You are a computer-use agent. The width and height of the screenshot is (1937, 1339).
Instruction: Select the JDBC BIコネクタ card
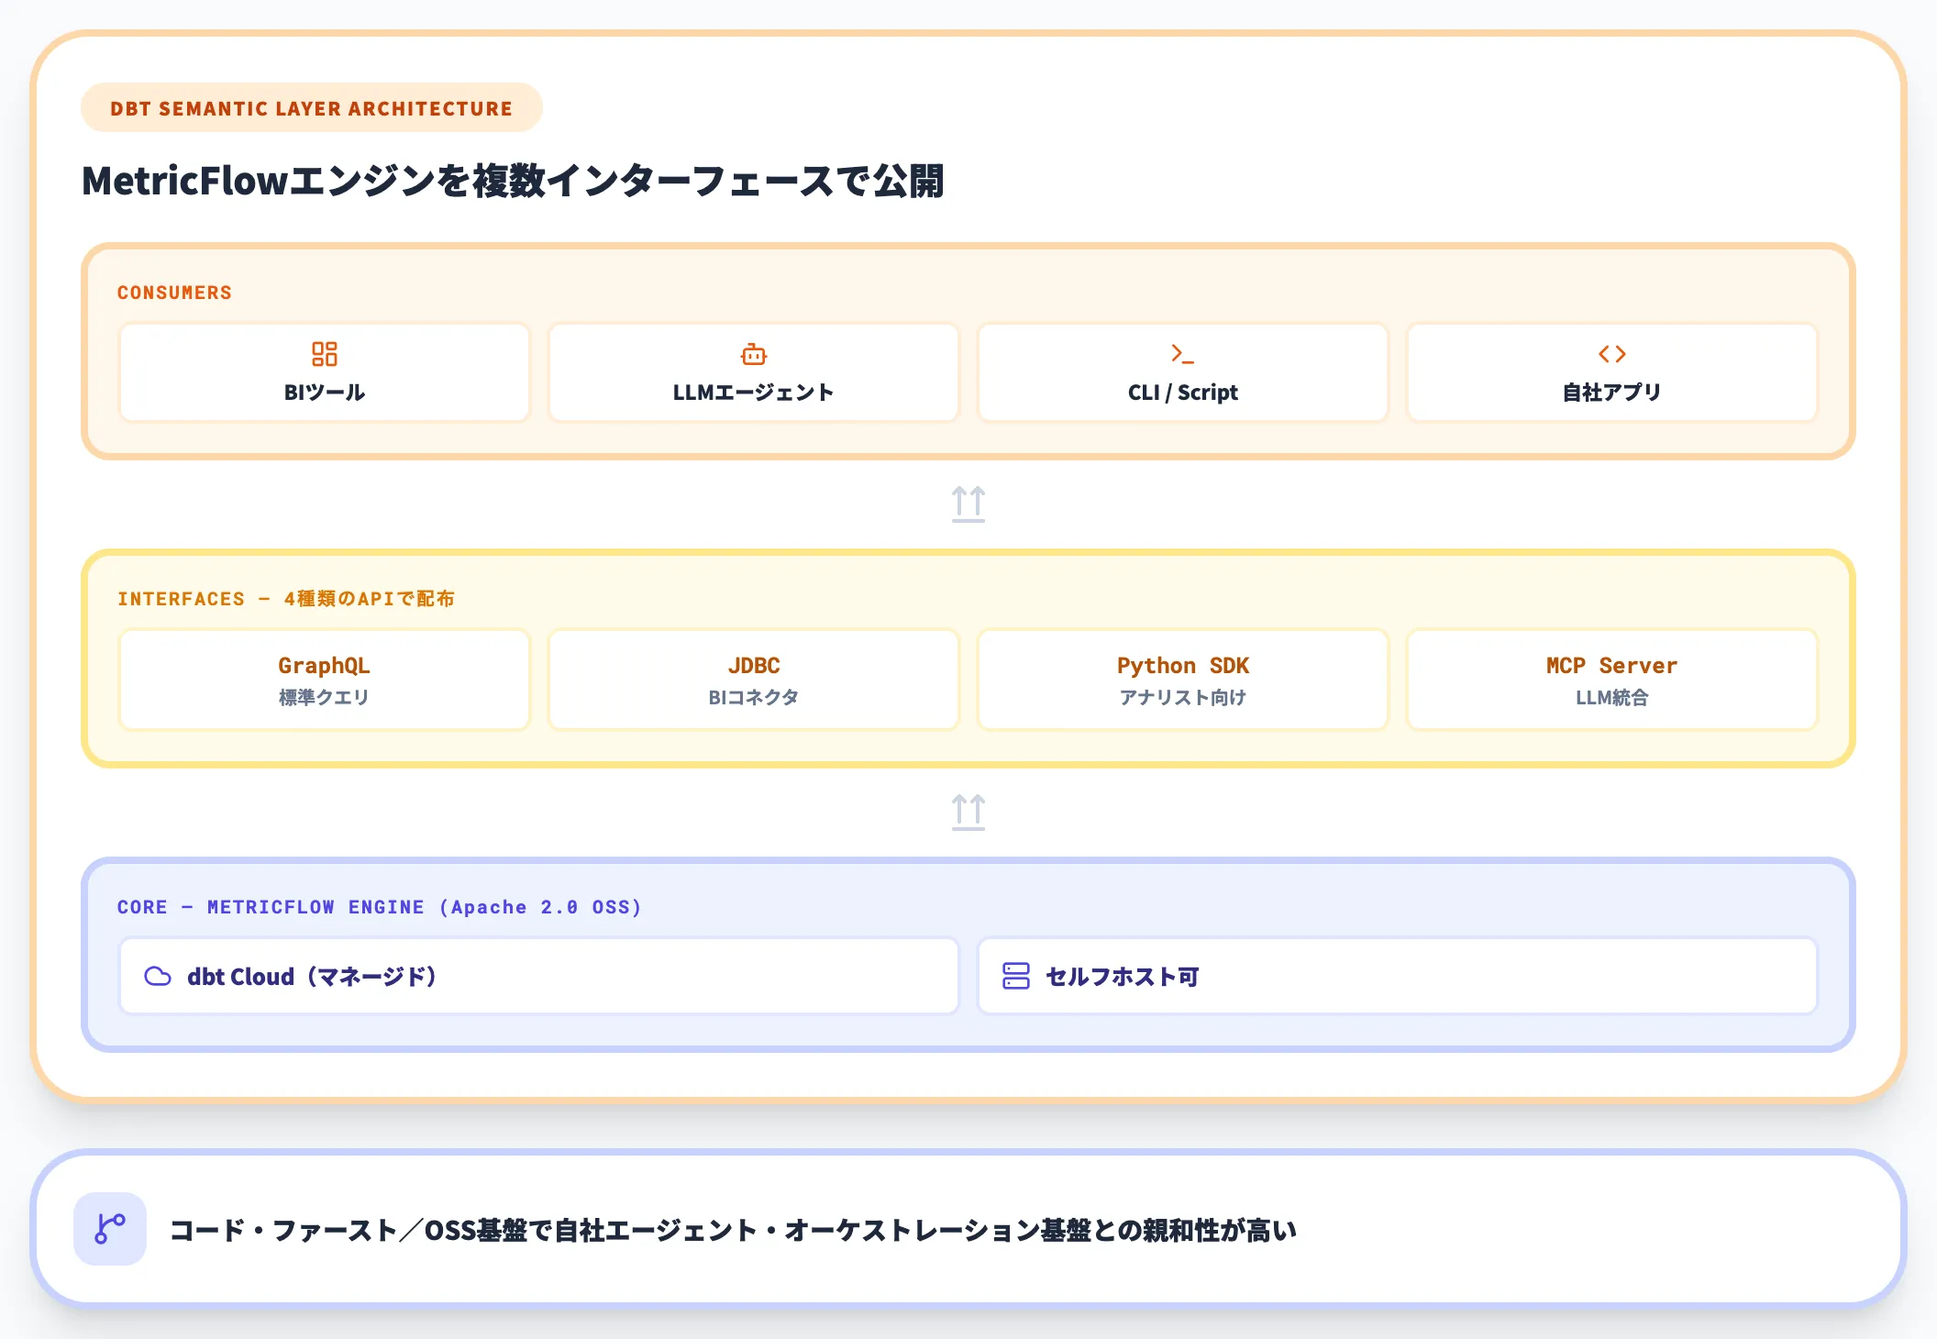[753, 679]
